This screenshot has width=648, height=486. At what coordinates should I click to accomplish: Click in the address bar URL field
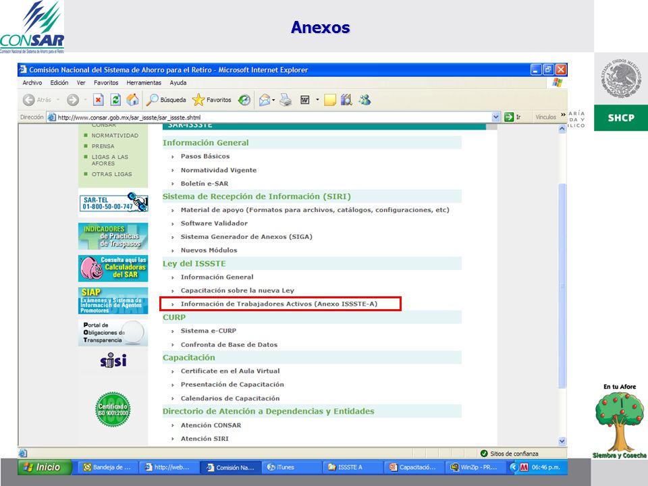pos(273,117)
